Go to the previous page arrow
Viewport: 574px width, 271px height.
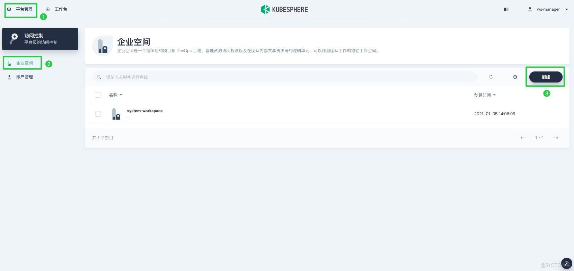[523, 138]
